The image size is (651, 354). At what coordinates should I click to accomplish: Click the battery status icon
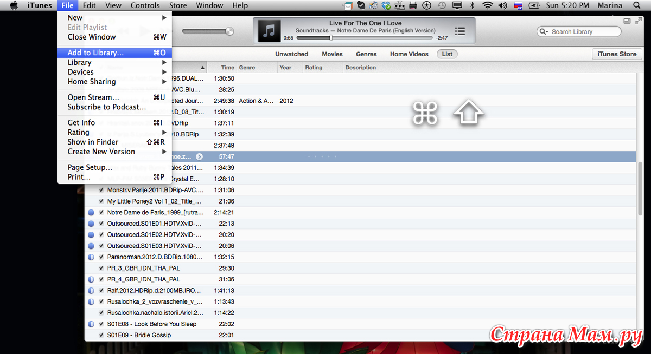533,5
